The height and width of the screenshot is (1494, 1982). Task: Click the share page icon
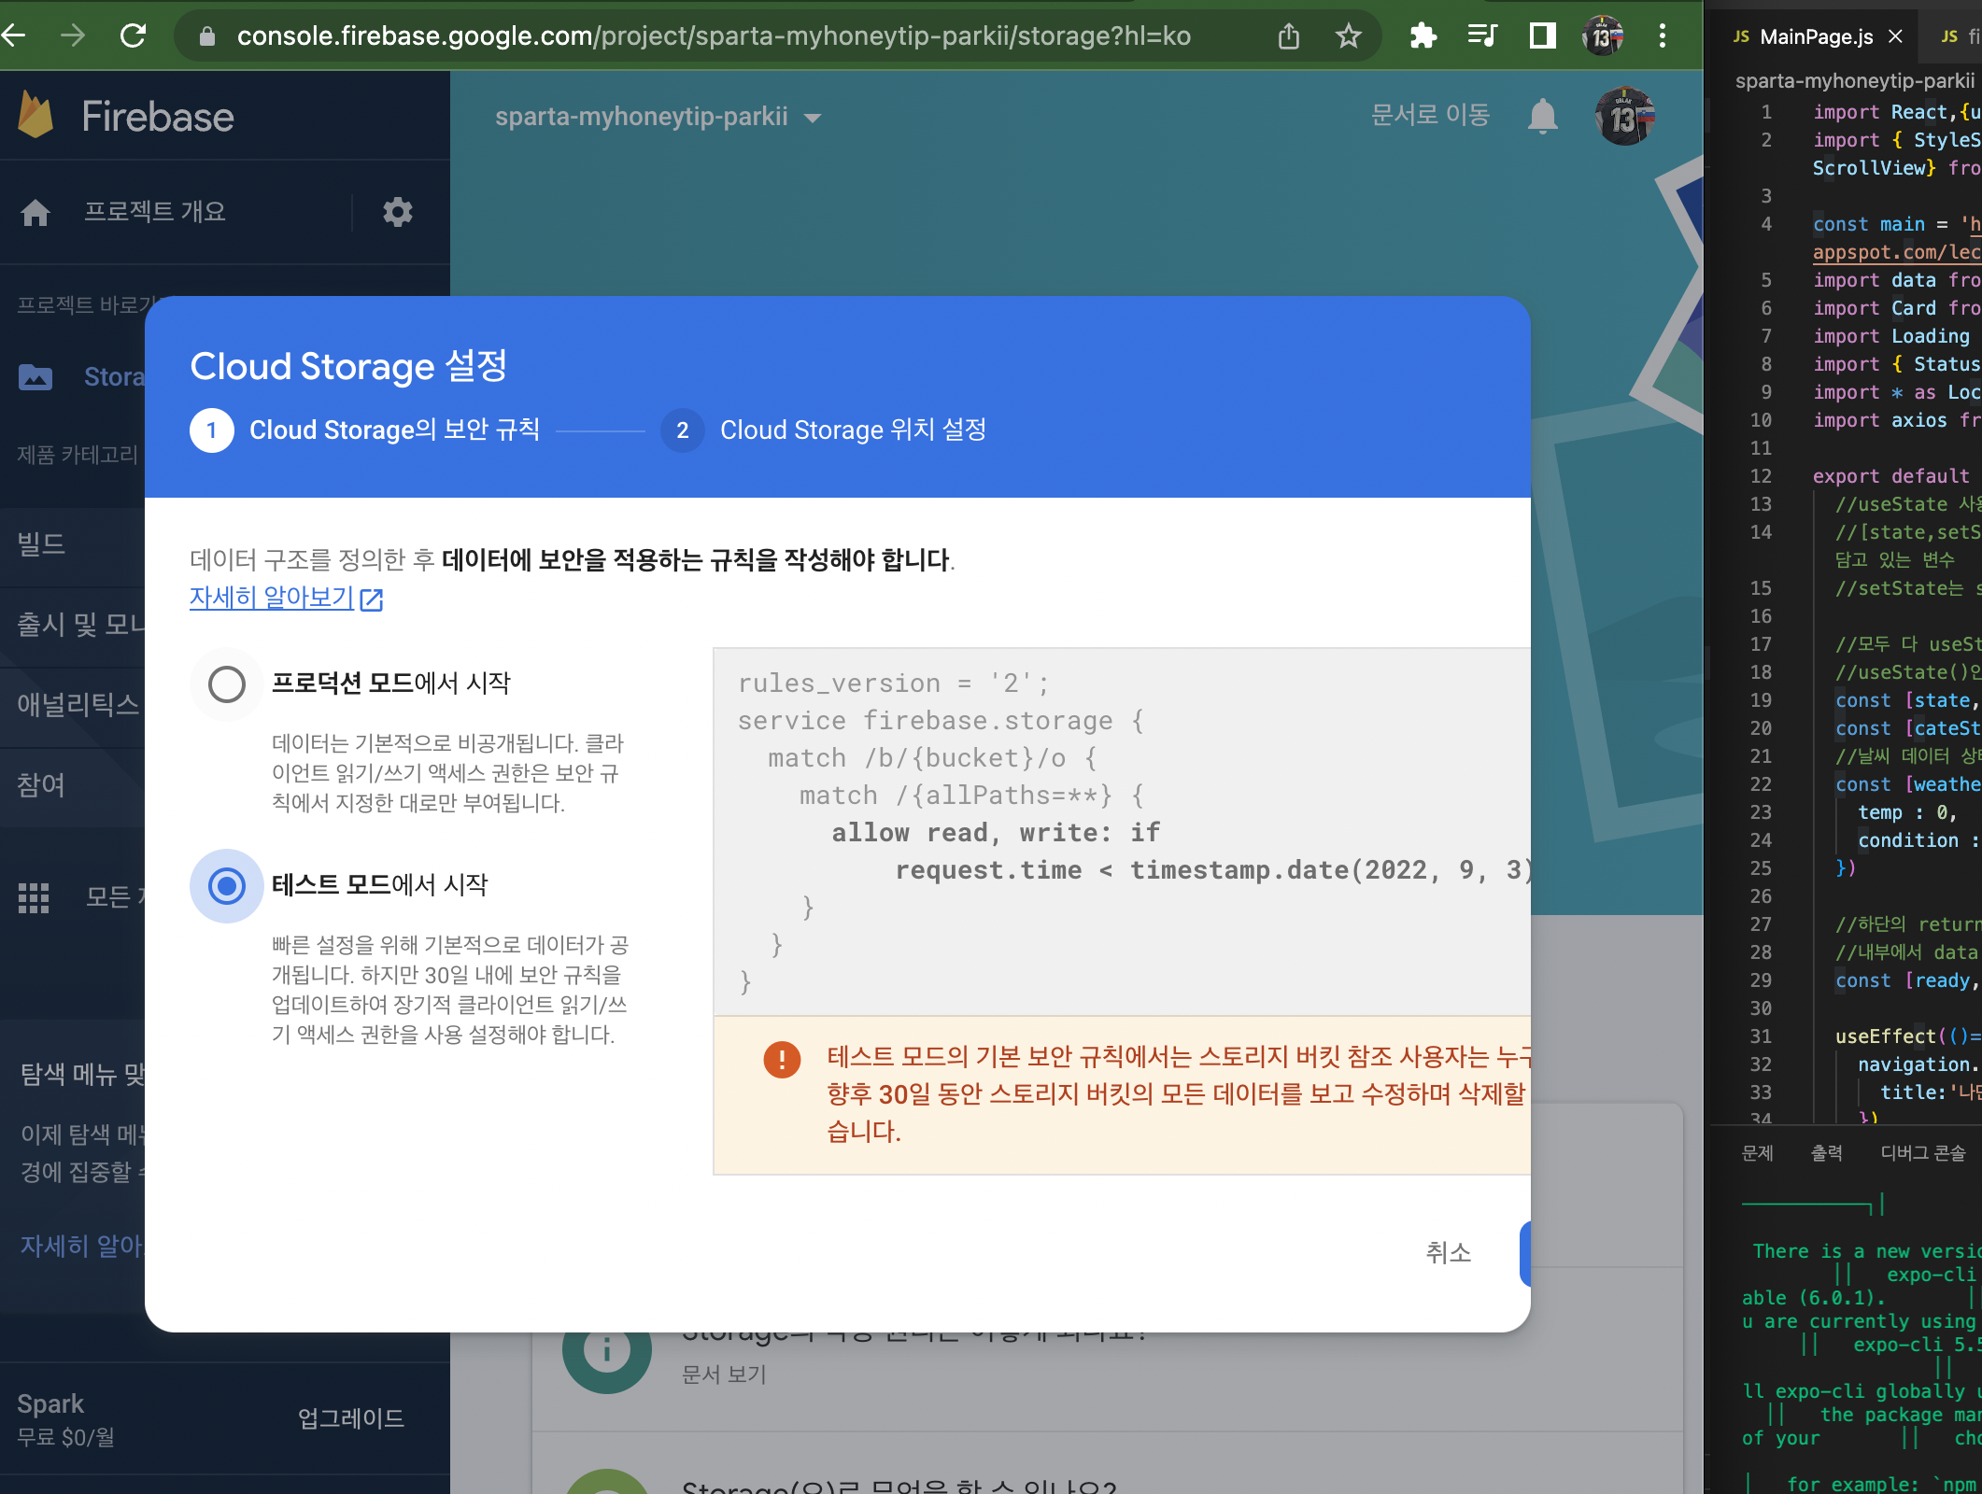1289,36
